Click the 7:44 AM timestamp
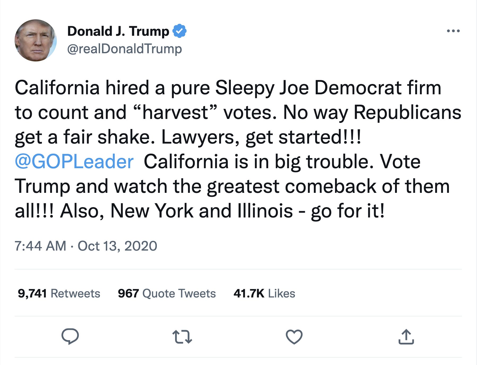 point(40,246)
